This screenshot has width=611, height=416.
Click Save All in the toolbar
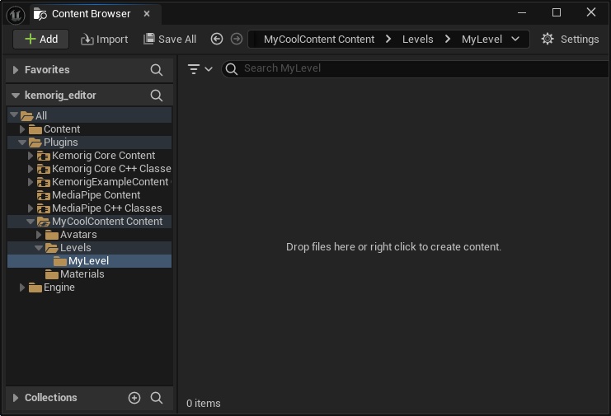click(x=170, y=39)
